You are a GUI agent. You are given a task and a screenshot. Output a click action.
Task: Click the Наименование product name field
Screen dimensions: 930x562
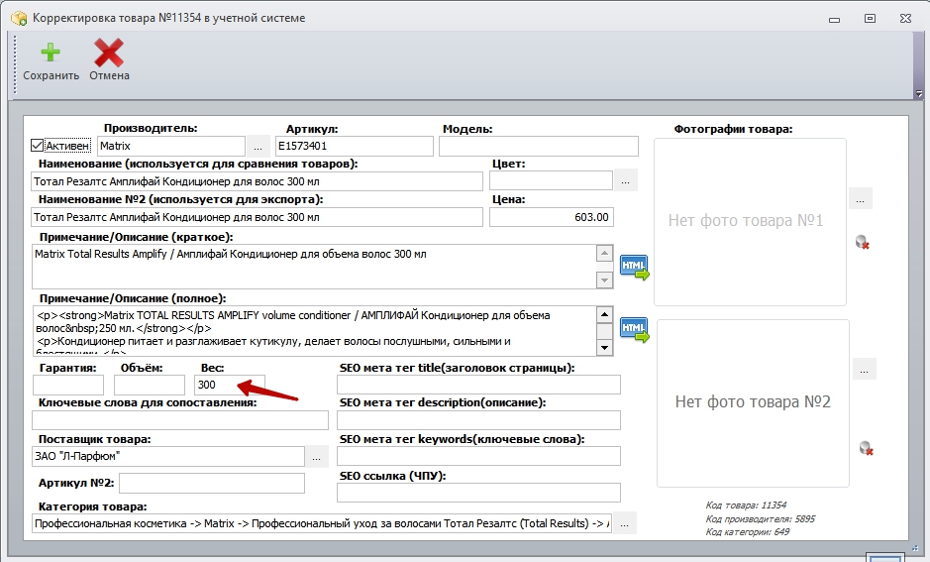(x=257, y=181)
